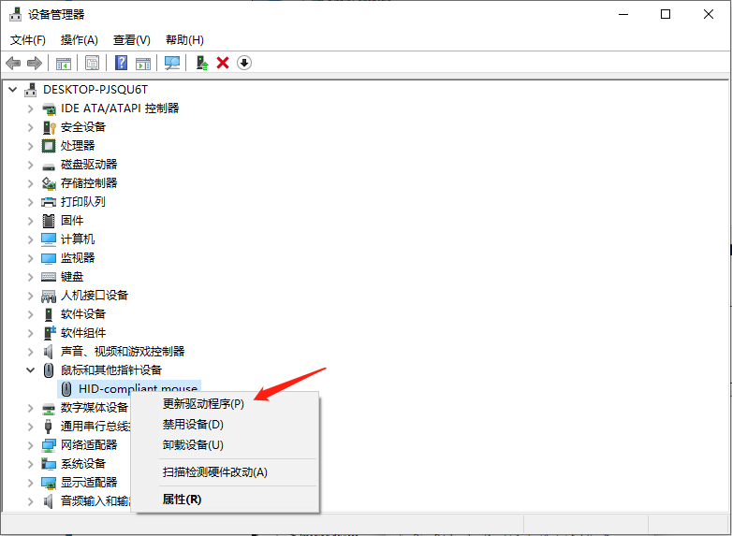Image resolution: width=732 pixels, height=536 pixels.
Task: Click the 键盘 keyboard icon
Action: (x=49, y=277)
